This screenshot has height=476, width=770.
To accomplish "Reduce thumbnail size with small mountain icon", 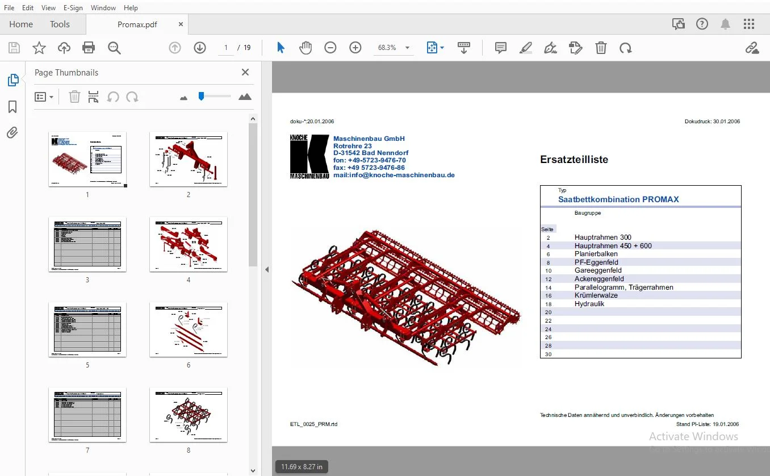I will click(183, 98).
